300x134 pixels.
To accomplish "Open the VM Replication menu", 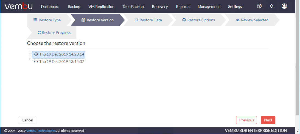I will point(101,7).
